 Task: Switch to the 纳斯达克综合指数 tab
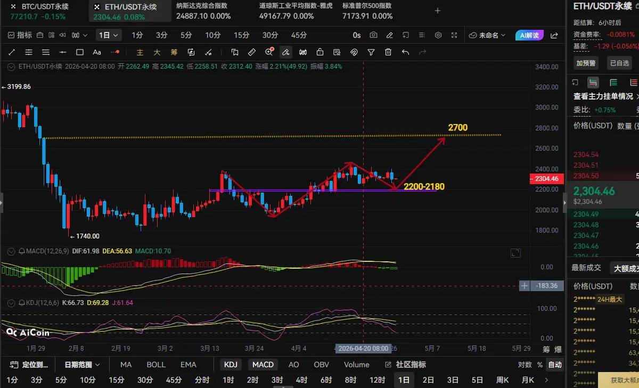pos(204,11)
